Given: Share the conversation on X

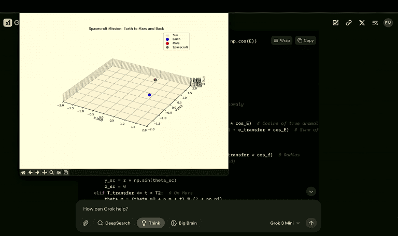Looking at the screenshot, I should click(x=362, y=23).
